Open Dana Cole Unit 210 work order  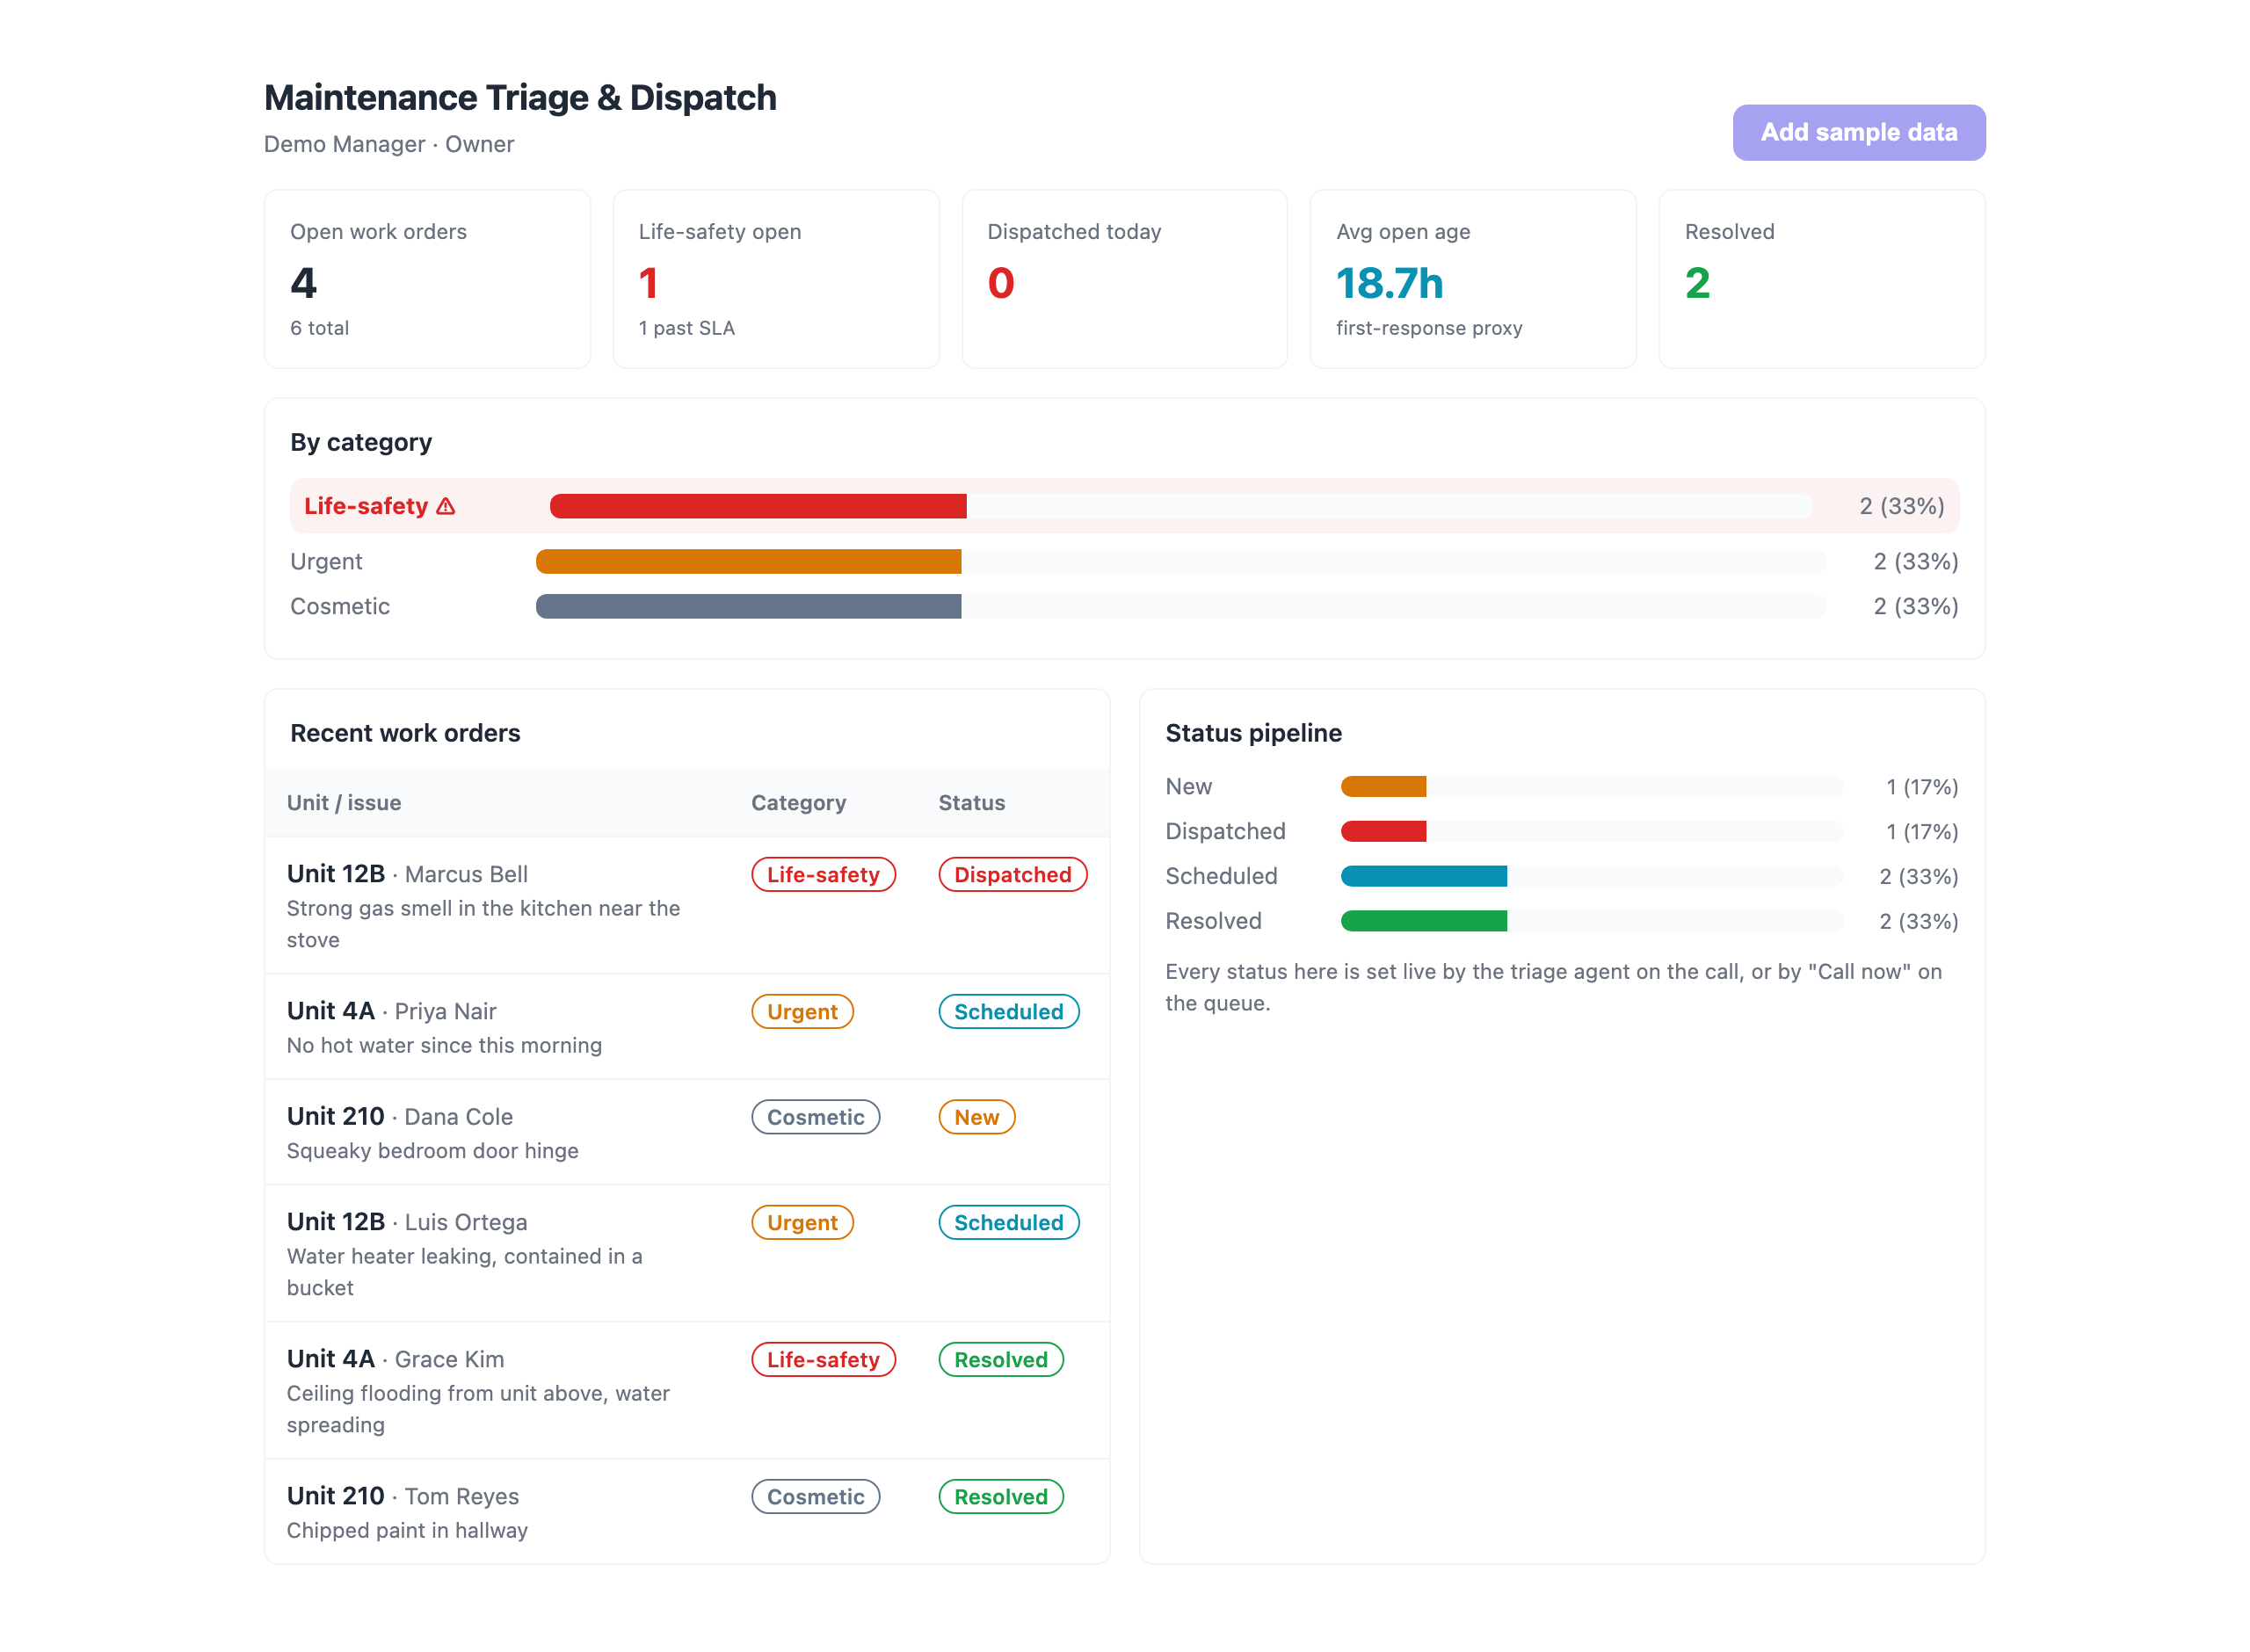pyautogui.click(x=687, y=1132)
